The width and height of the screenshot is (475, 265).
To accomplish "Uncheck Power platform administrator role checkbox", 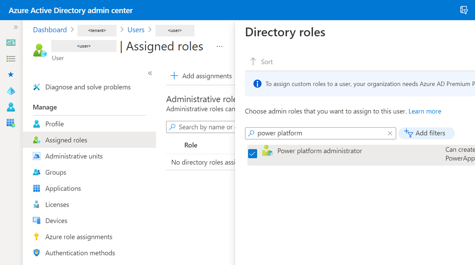I will point(252,153).
